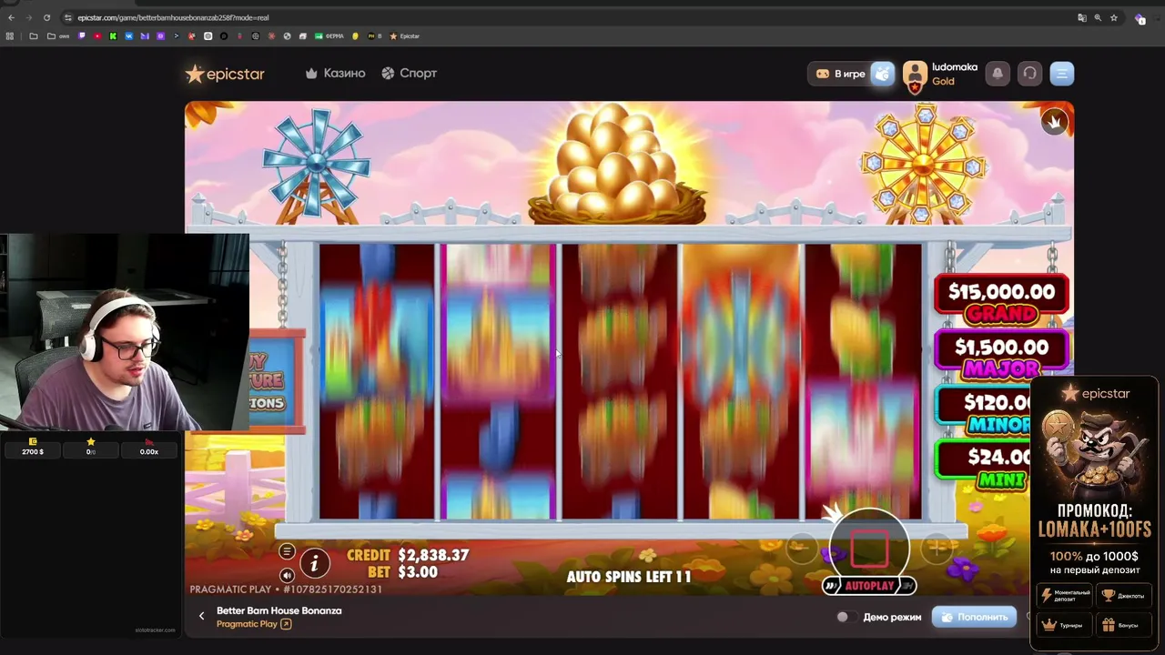Image resolution: width=1165 pixels, height=655 pixels.
Task: Open the notifications bell
Action: click(998, 74)
